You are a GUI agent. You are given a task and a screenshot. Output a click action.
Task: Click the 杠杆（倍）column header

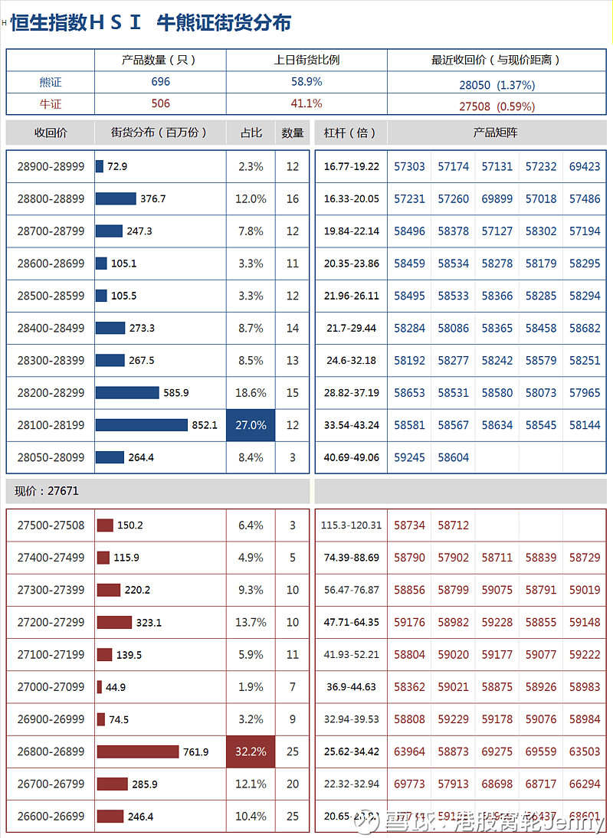click(351, 133)
